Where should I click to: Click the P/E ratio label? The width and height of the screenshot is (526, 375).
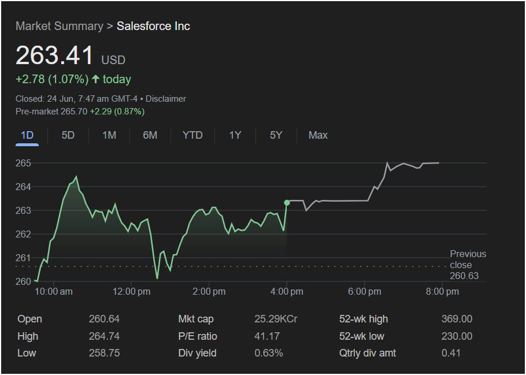[198, 336]
